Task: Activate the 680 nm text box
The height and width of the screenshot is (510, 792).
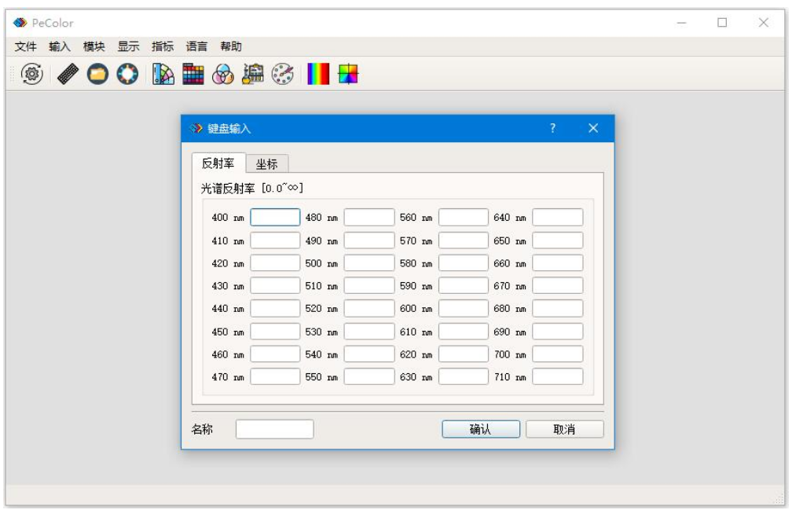Action: (558, 309)
